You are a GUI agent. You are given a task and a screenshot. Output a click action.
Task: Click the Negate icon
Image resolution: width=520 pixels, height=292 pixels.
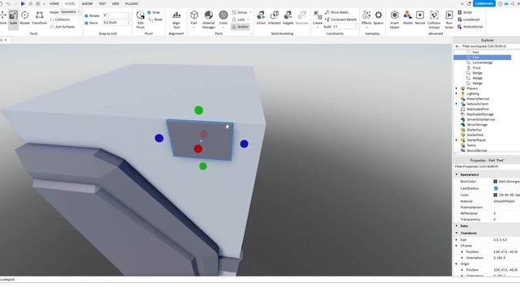(x=288, y=18)
